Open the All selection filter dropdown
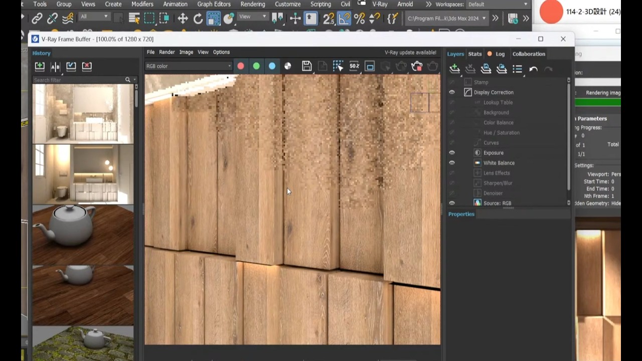The height and width of the screenshot is (361, 642). pos(94,17)
